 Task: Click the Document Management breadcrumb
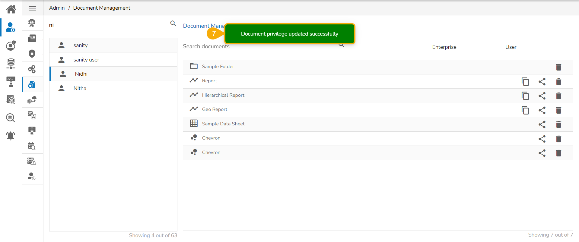point(102,8)
